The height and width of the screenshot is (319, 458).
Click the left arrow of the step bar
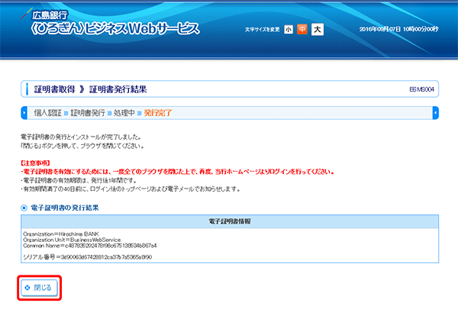click(x=24, y=113)
